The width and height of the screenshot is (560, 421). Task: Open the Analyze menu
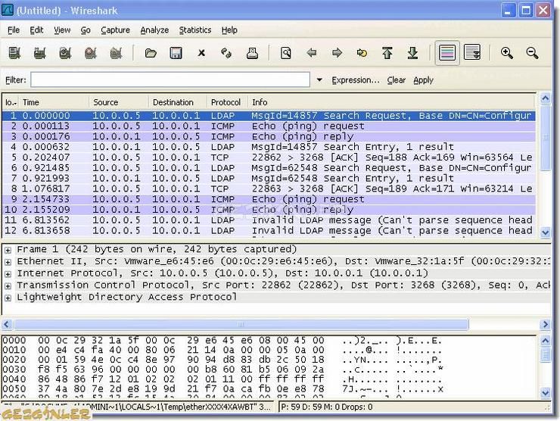[x=154, y=30]
